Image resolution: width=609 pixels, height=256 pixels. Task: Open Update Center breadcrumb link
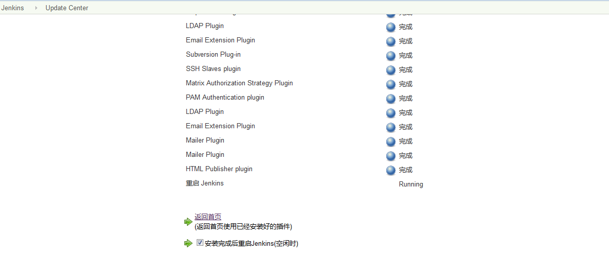point(67,8)
